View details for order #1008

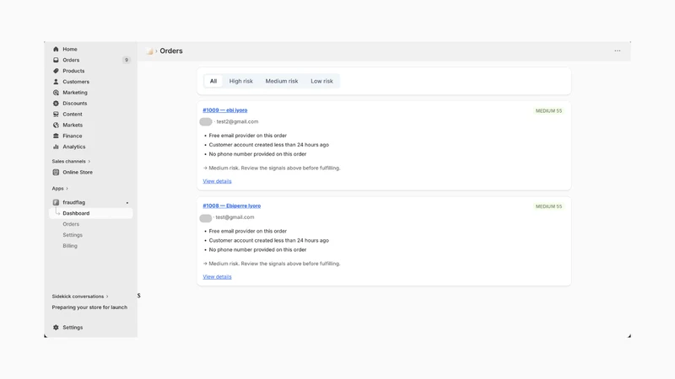[x=217, y=277]
